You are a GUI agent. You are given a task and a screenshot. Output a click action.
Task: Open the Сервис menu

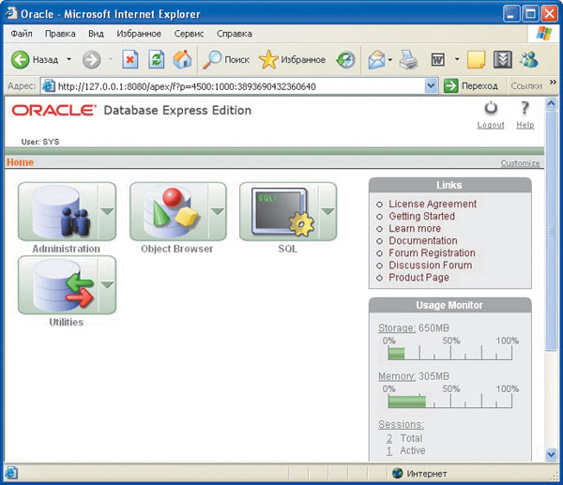click(189, 34)
